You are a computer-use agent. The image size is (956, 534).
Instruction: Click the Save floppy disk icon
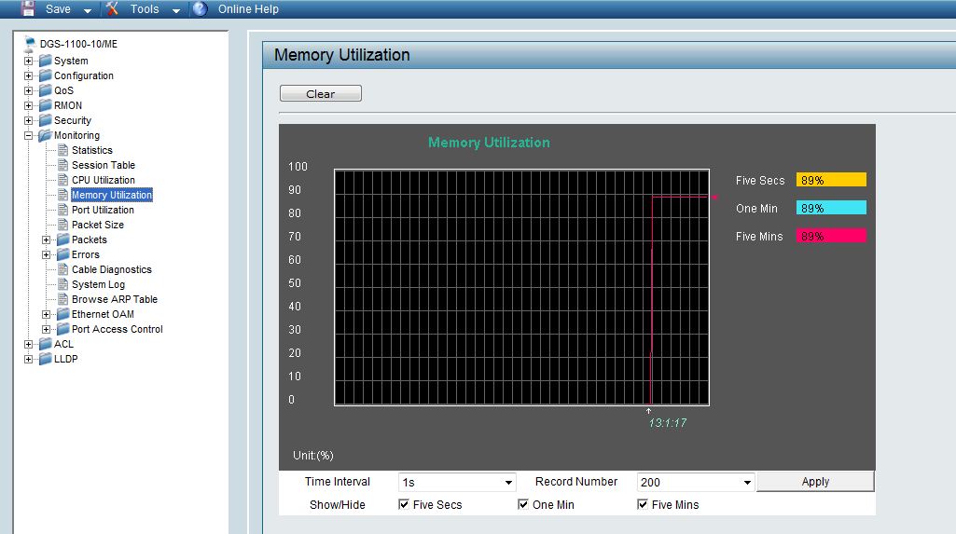(28, 9)
